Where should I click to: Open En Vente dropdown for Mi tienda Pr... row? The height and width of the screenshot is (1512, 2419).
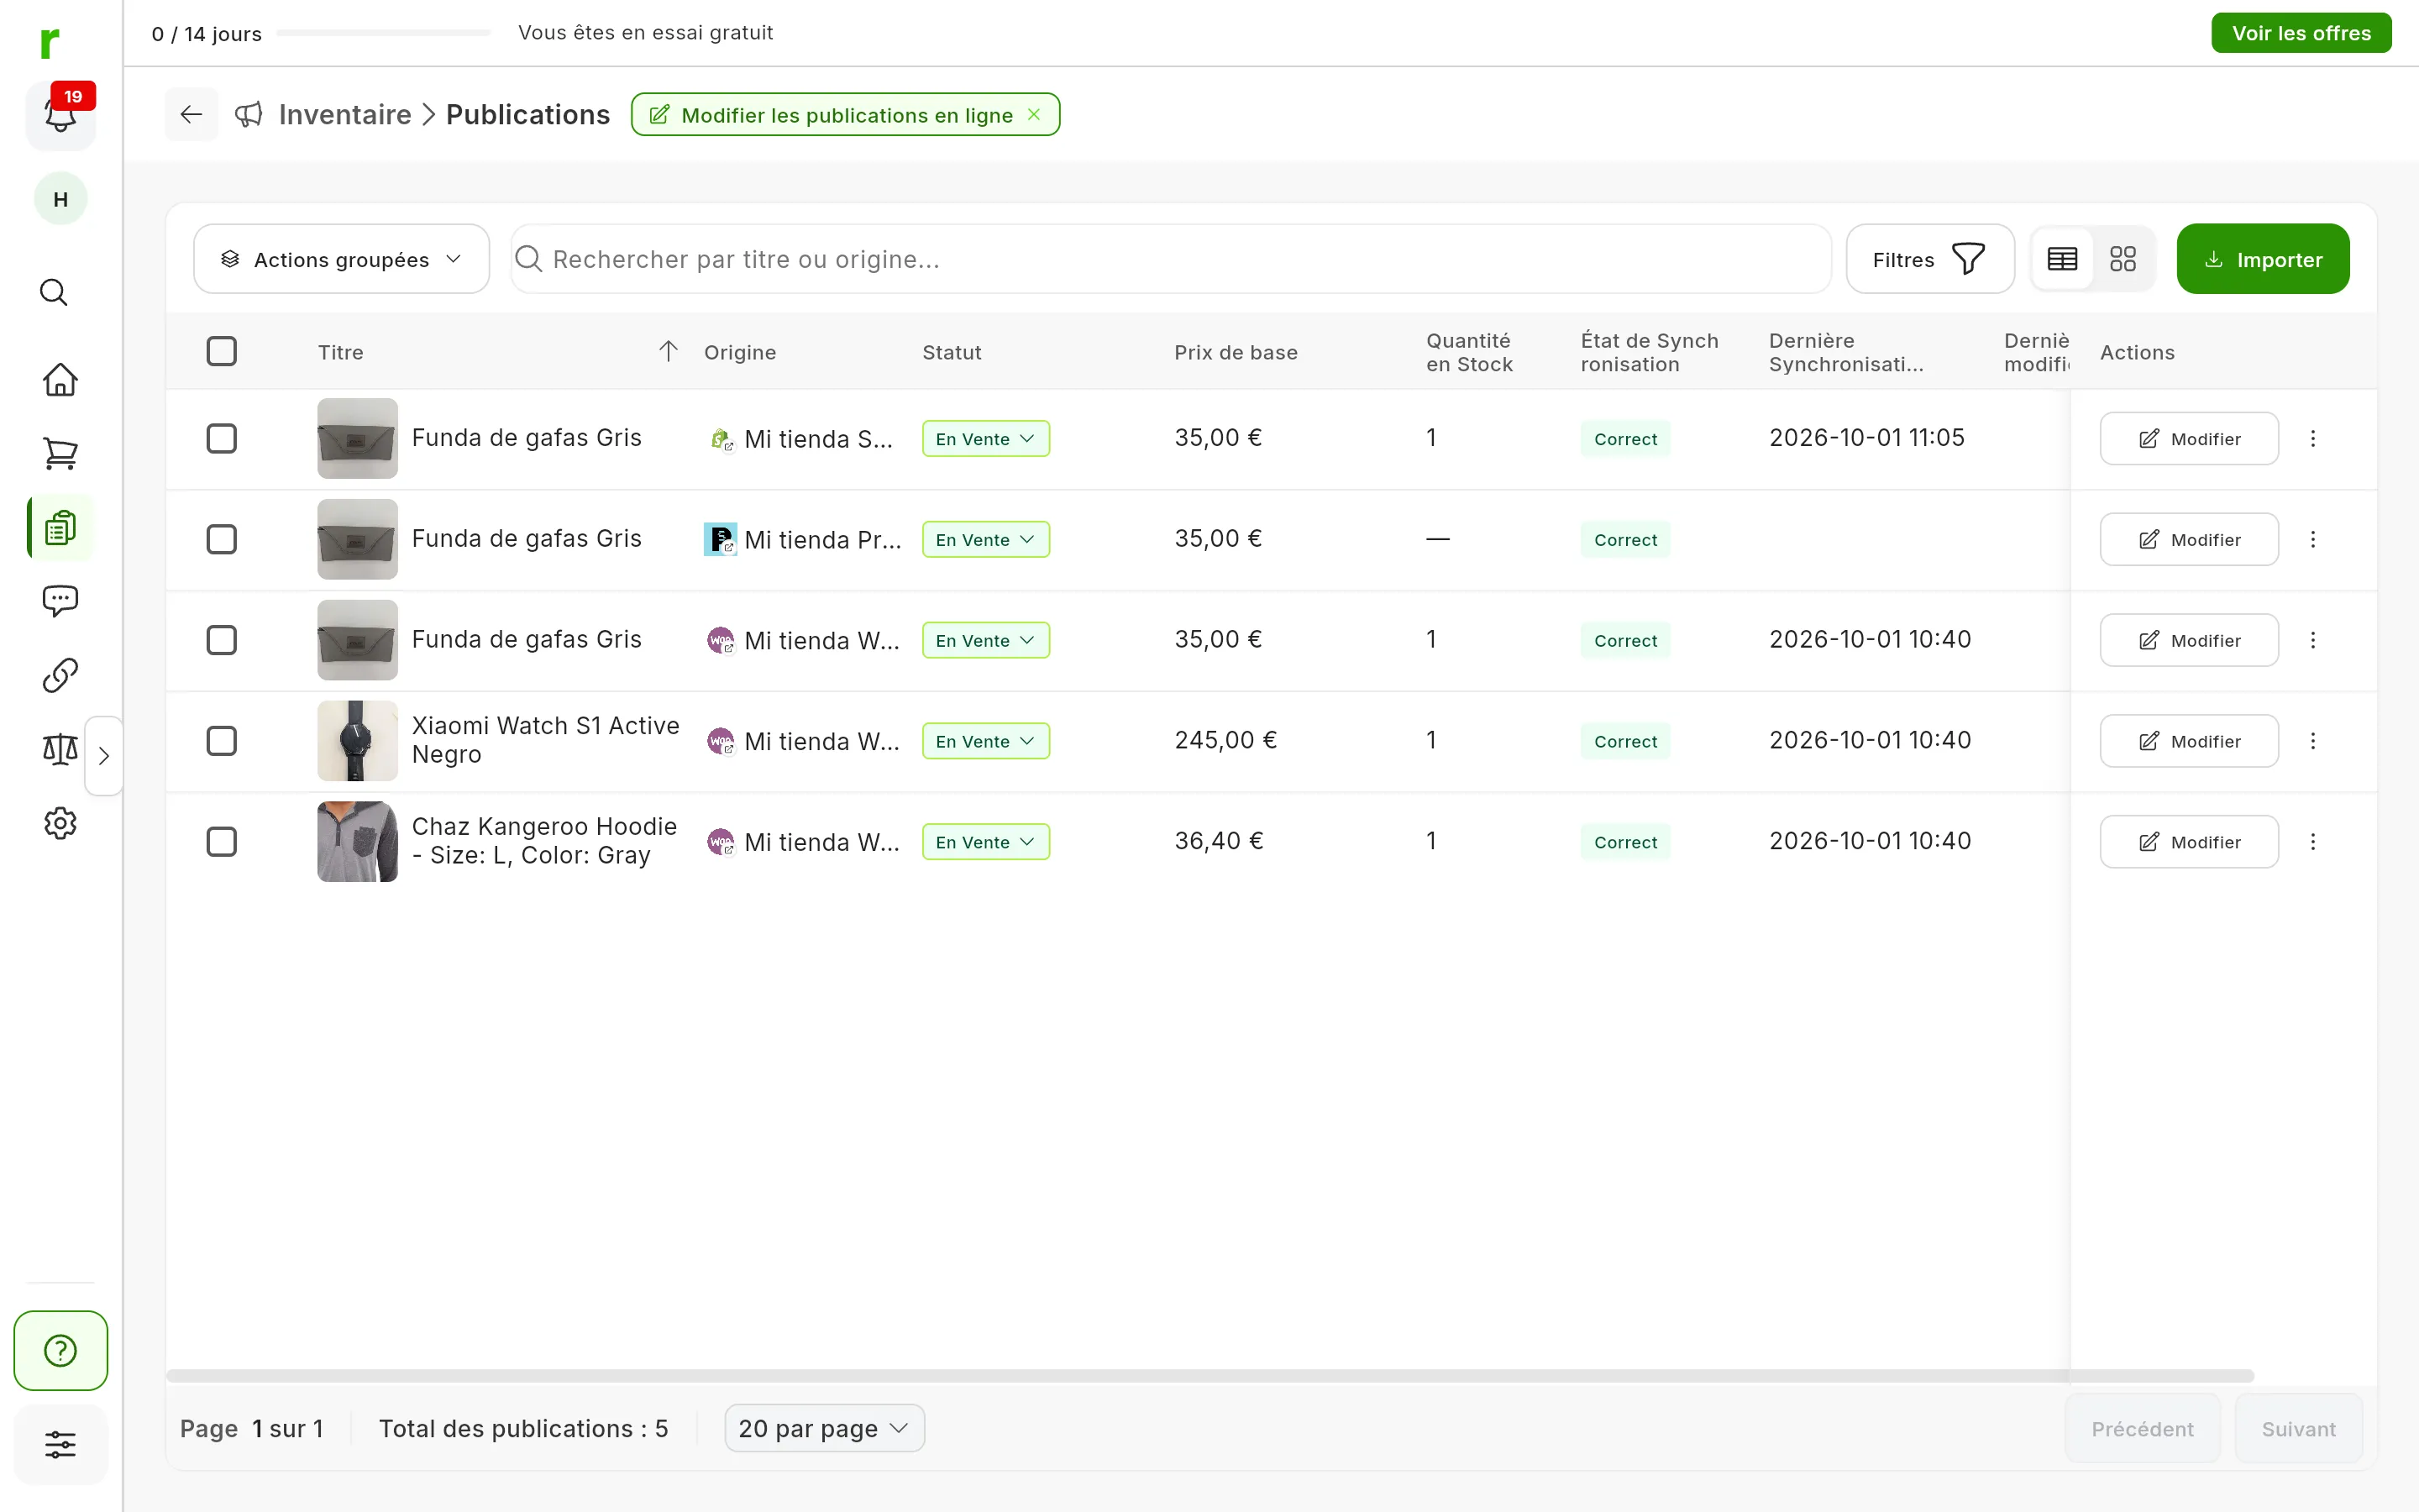tap(984, 540)
